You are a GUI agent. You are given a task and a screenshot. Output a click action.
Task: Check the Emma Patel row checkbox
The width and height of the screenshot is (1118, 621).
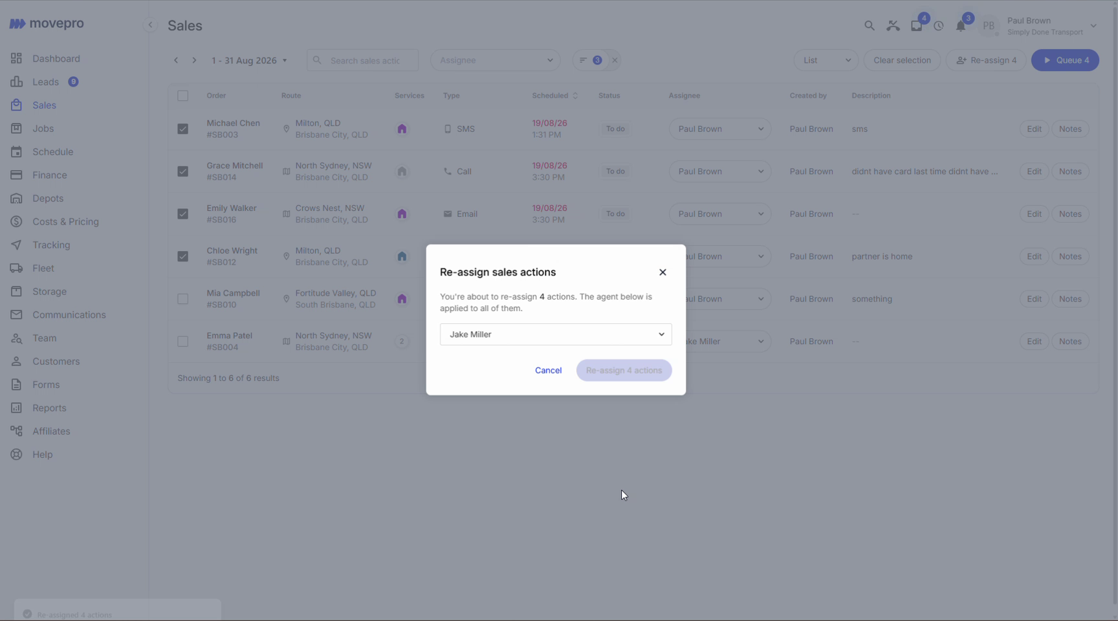click(183, 342)
